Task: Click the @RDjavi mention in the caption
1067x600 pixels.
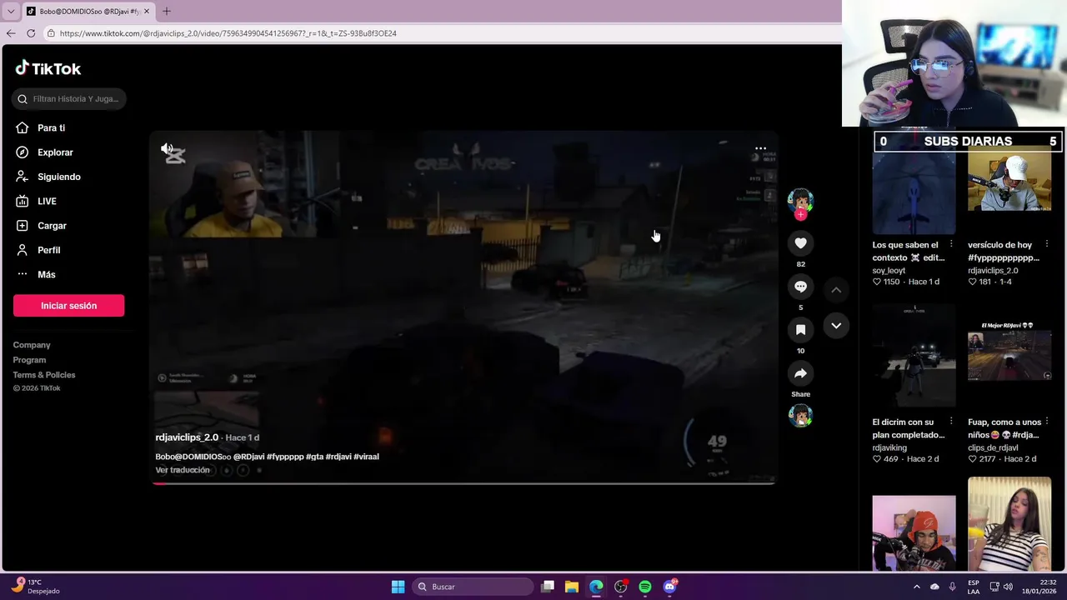Action: [x=248, y=457]
